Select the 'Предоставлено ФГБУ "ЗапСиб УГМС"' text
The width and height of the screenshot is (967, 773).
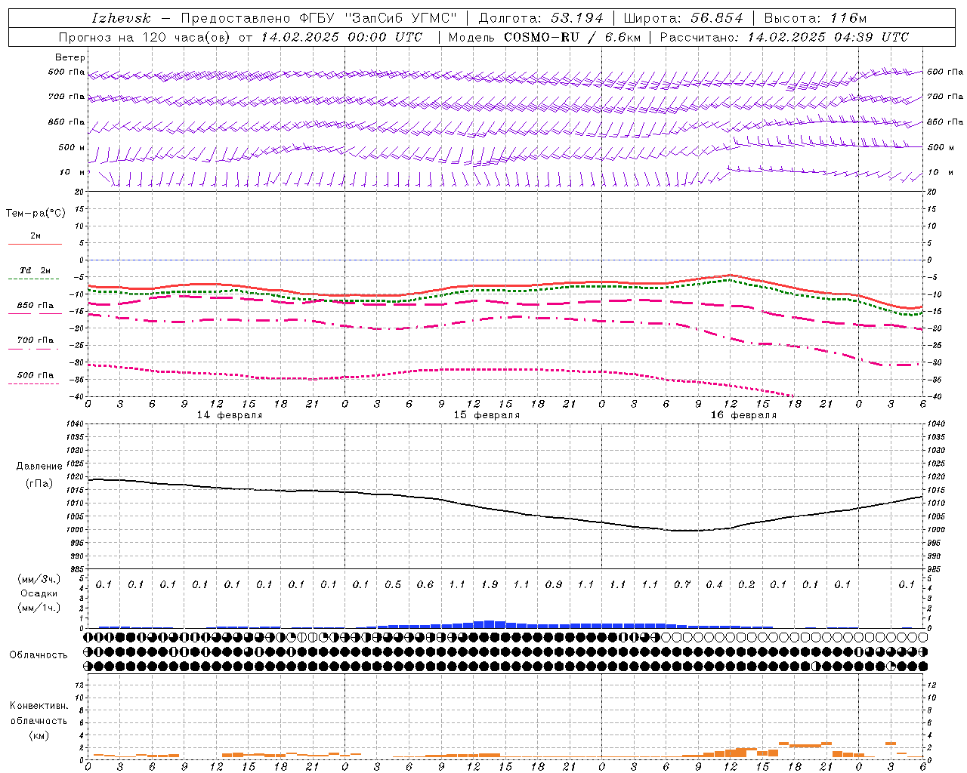pos(319,18)
